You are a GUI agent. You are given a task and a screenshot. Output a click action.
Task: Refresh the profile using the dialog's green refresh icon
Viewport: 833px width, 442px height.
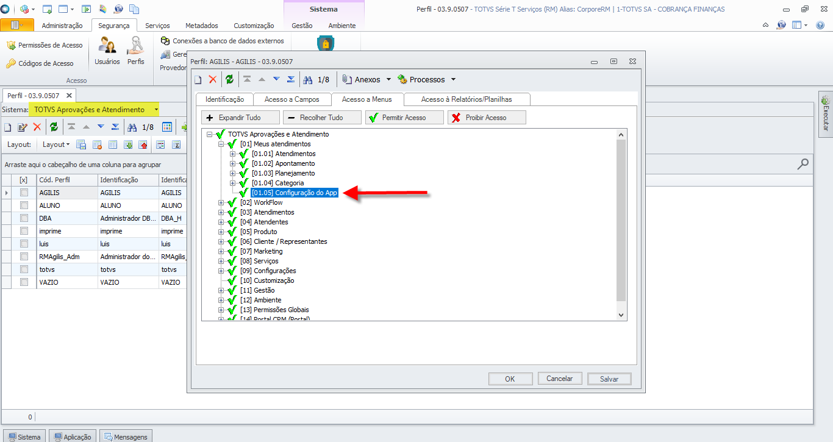(x=229, y=80)
